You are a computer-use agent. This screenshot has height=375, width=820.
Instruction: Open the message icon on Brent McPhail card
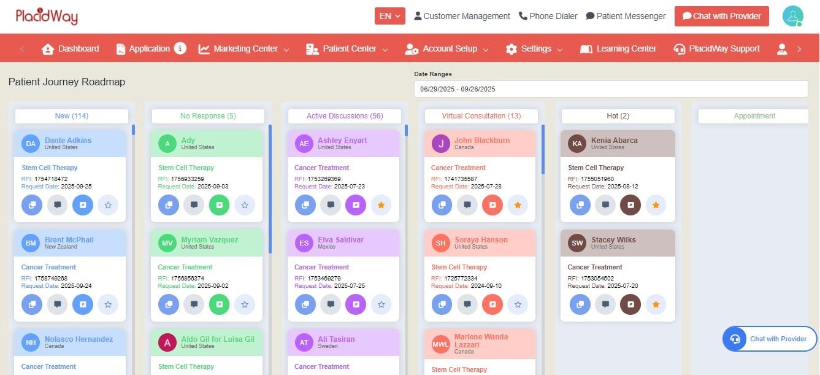click(58, 304)
